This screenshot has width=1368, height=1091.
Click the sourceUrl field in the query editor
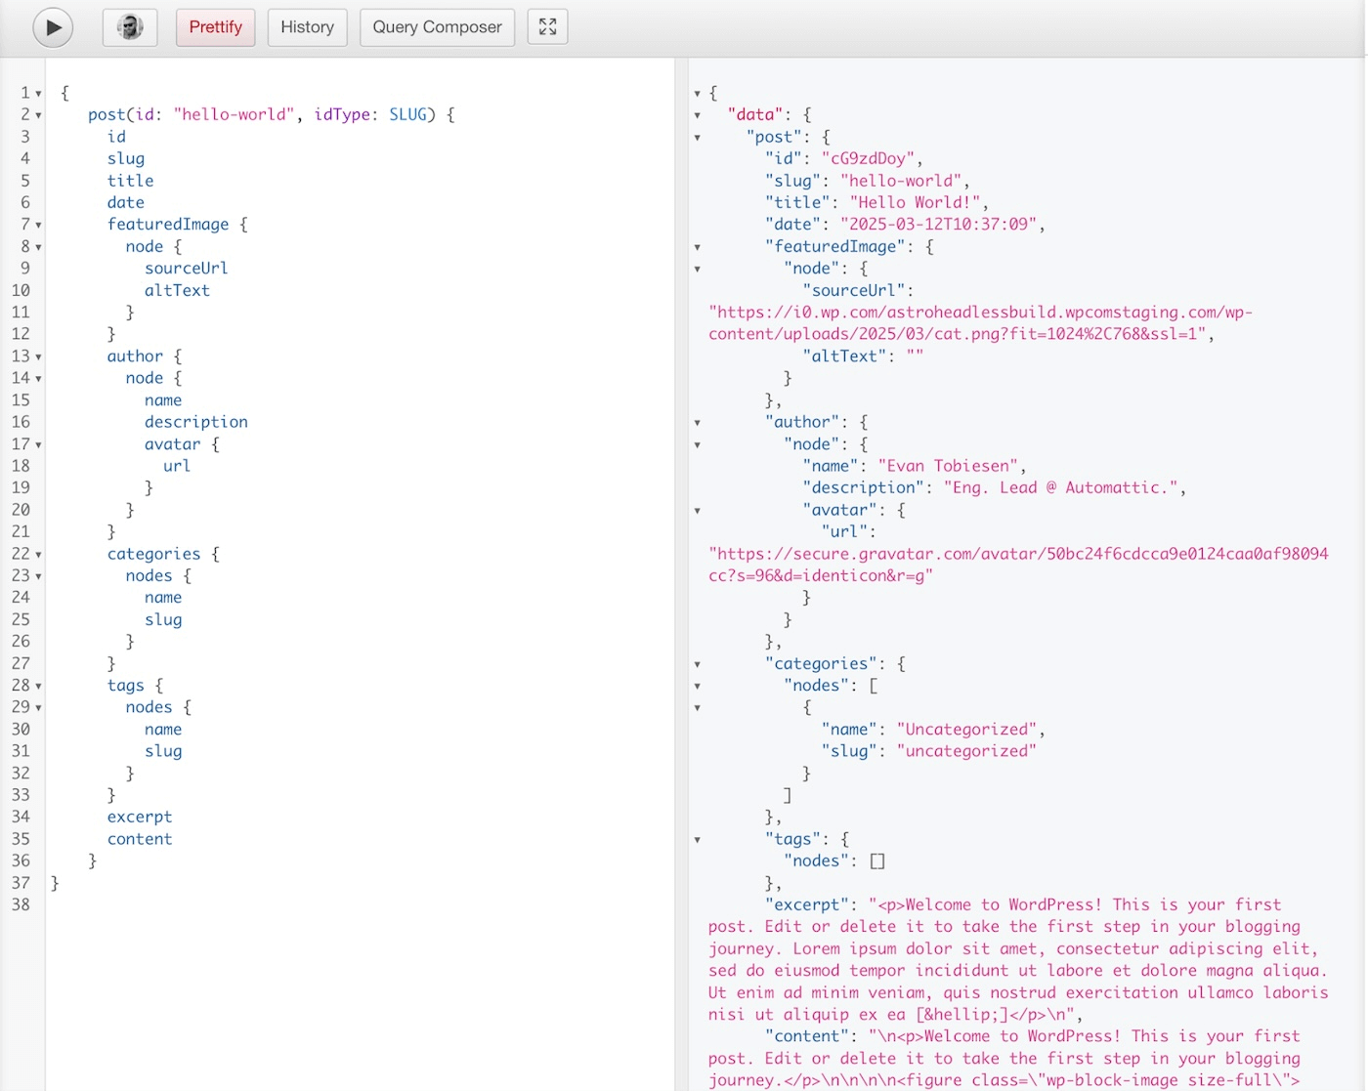187,268
